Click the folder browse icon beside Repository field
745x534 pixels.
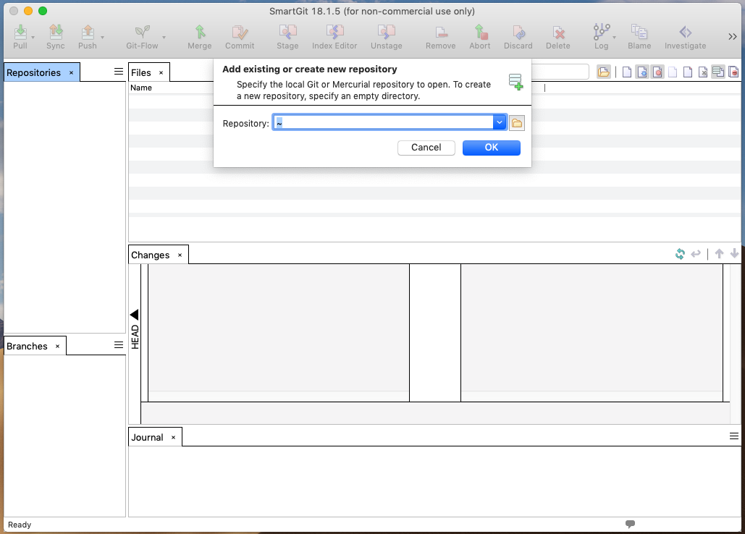[517, 123]
